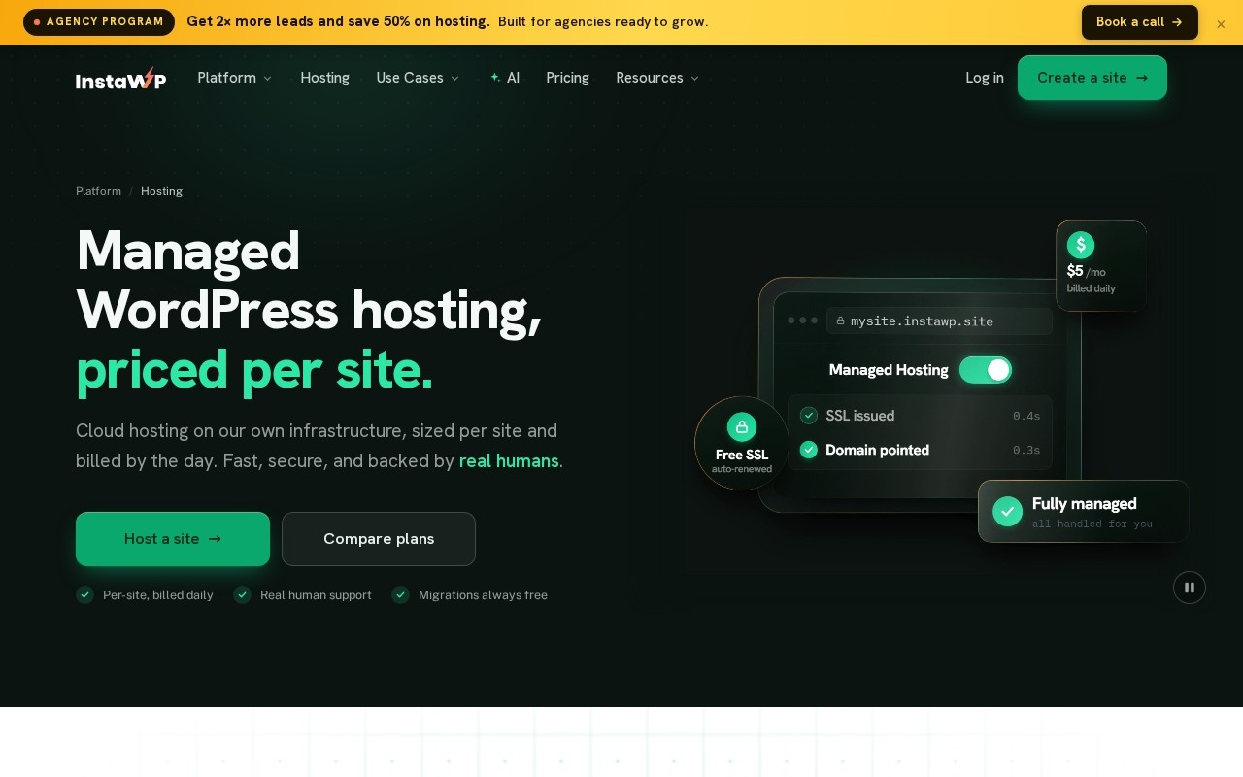1243x777 pixels.
Task: Click the Real human support check icon
Action: [x=243, y=594]
